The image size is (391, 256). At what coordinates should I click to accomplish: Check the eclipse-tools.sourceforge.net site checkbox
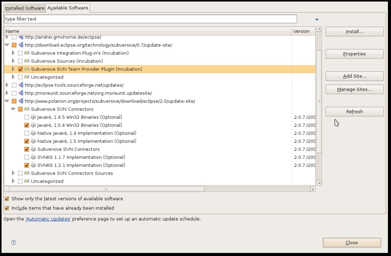click(14, 85)
